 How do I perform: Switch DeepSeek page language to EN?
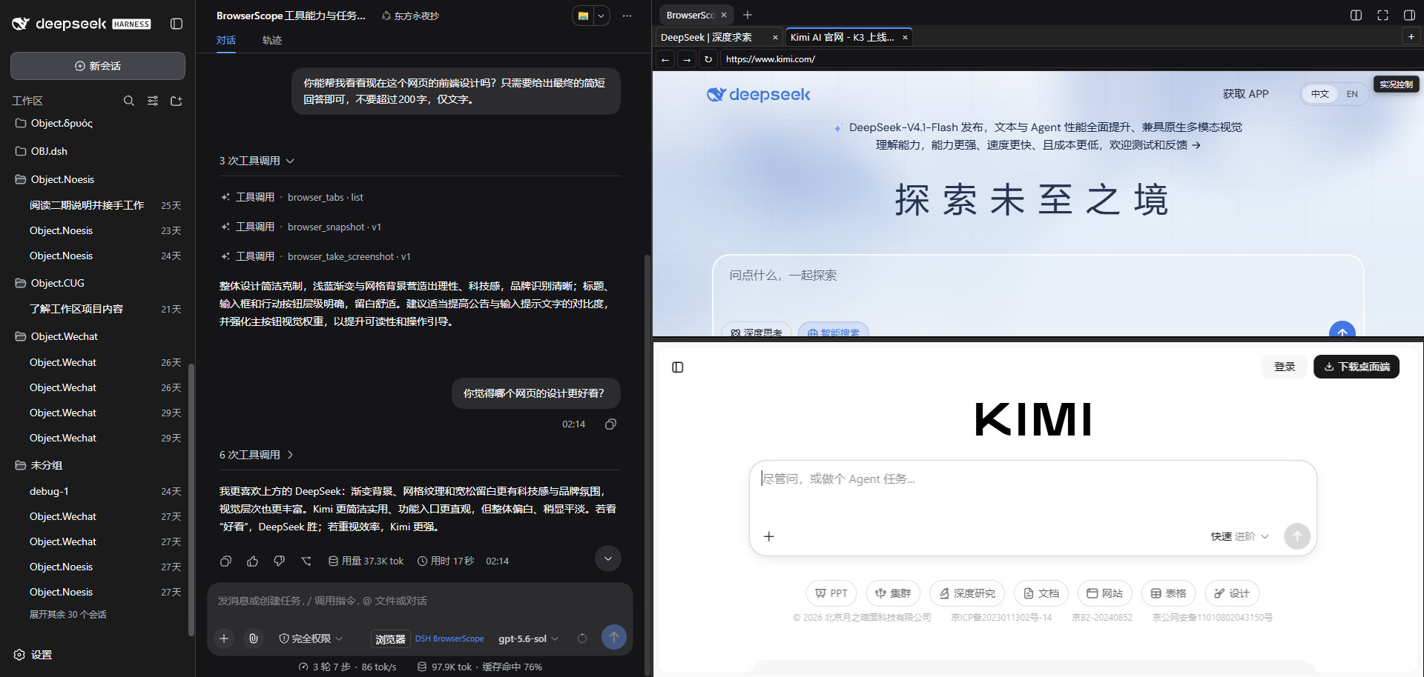click(1352, 94)
